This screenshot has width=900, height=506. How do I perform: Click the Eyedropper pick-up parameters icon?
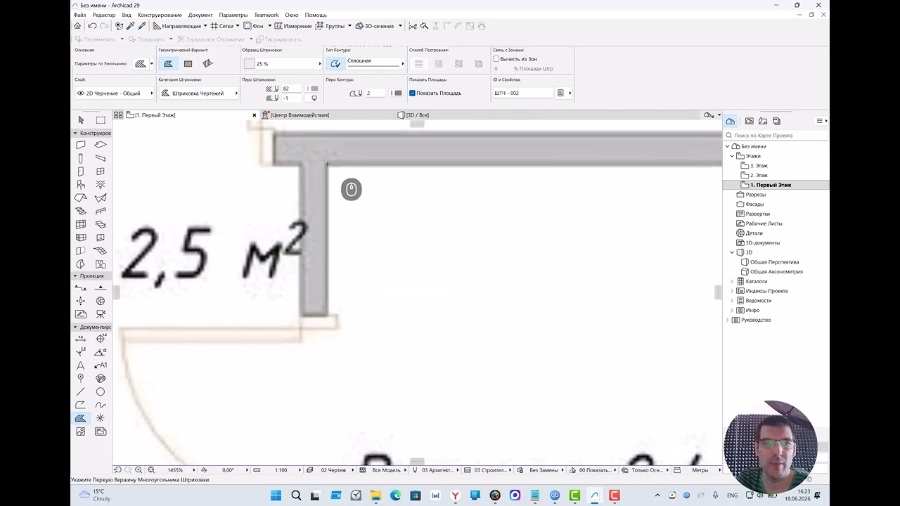pos(130,26)
